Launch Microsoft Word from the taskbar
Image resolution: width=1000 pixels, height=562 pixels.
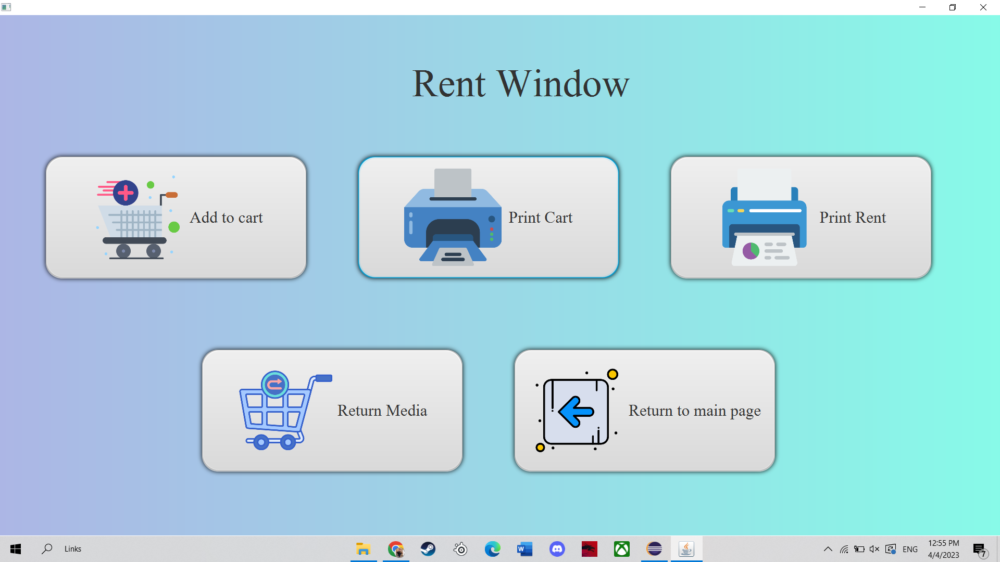pyautogui.click(x=524, y=549)
